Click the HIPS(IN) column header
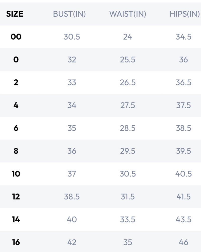Image resolution: width=201 pixels, height=252 pixels. point(185,14)
